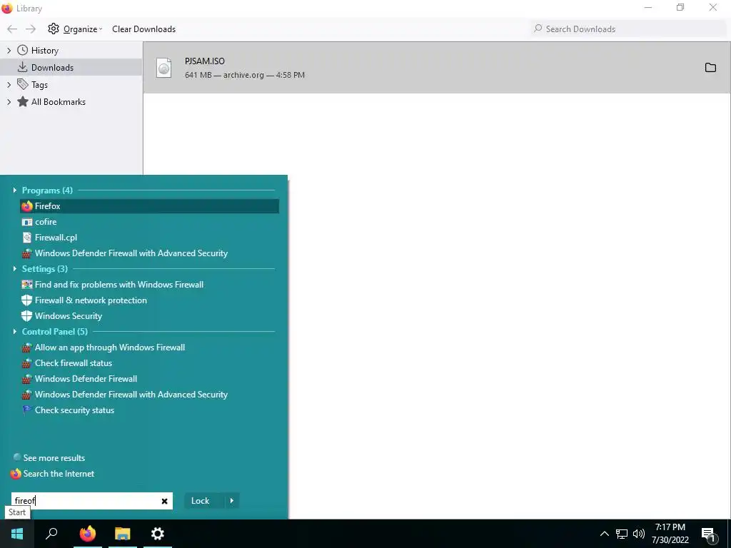Click the cofire program icon

[x=27, y=222]
